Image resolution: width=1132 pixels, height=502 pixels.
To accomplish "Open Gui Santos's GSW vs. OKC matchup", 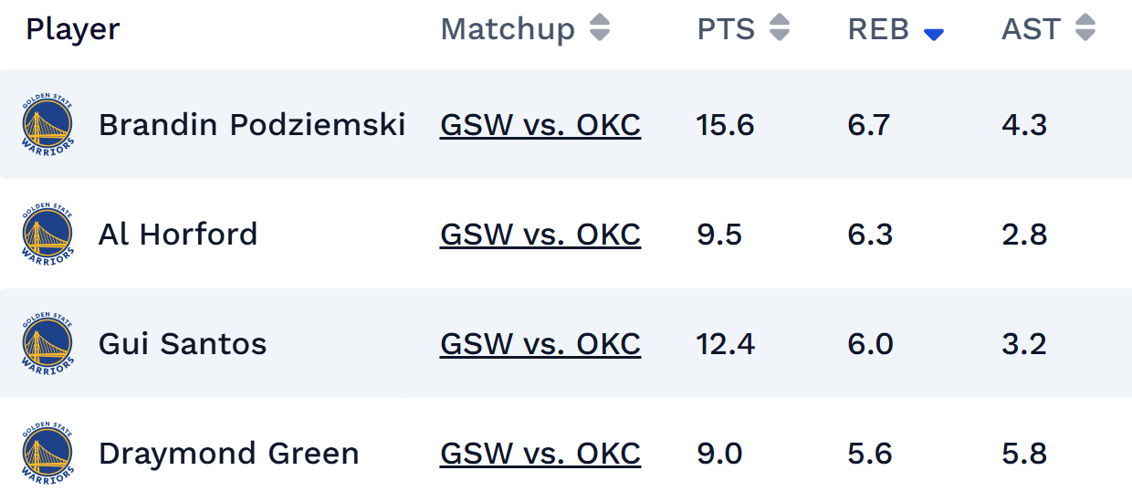I will tap(540, 344).
